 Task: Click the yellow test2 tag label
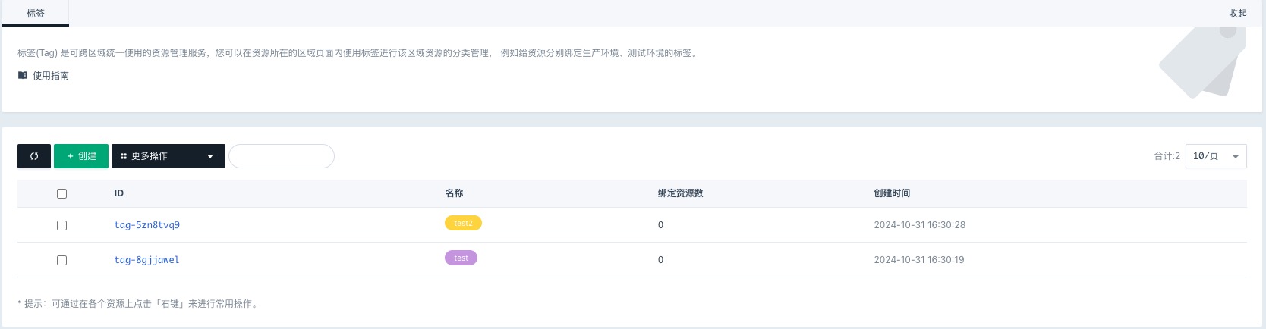(x=463, y=223)
